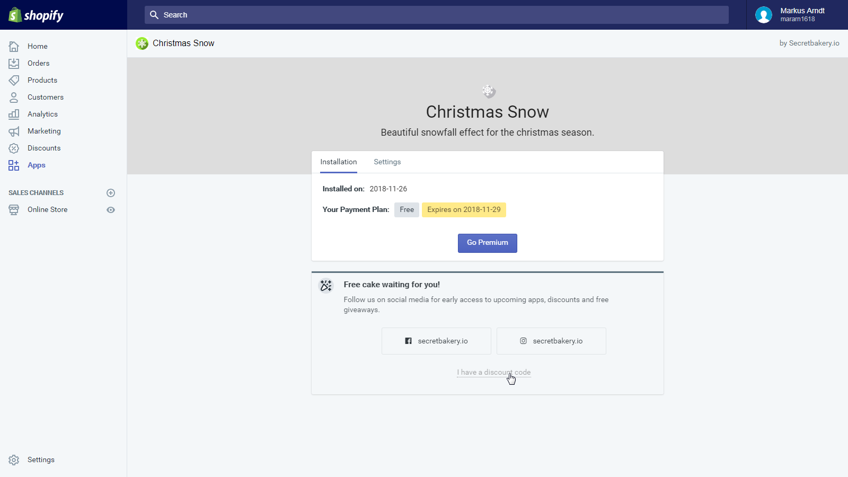The width and height of the screenshot is (848, 477).
Task: Open the Online Store sales channel
Action: tap(47, 209)
